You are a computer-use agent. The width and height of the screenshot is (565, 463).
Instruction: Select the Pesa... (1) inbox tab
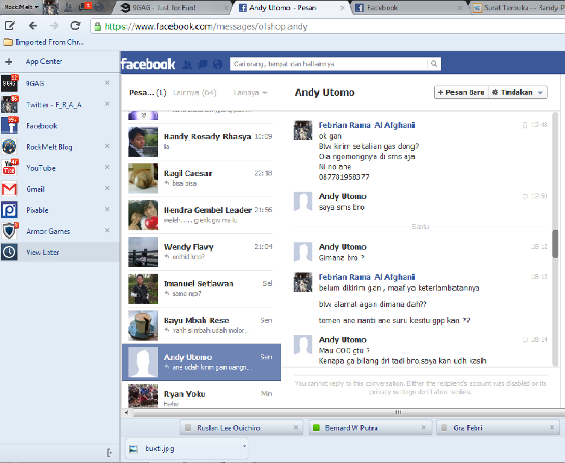click(x=148, y=93)
